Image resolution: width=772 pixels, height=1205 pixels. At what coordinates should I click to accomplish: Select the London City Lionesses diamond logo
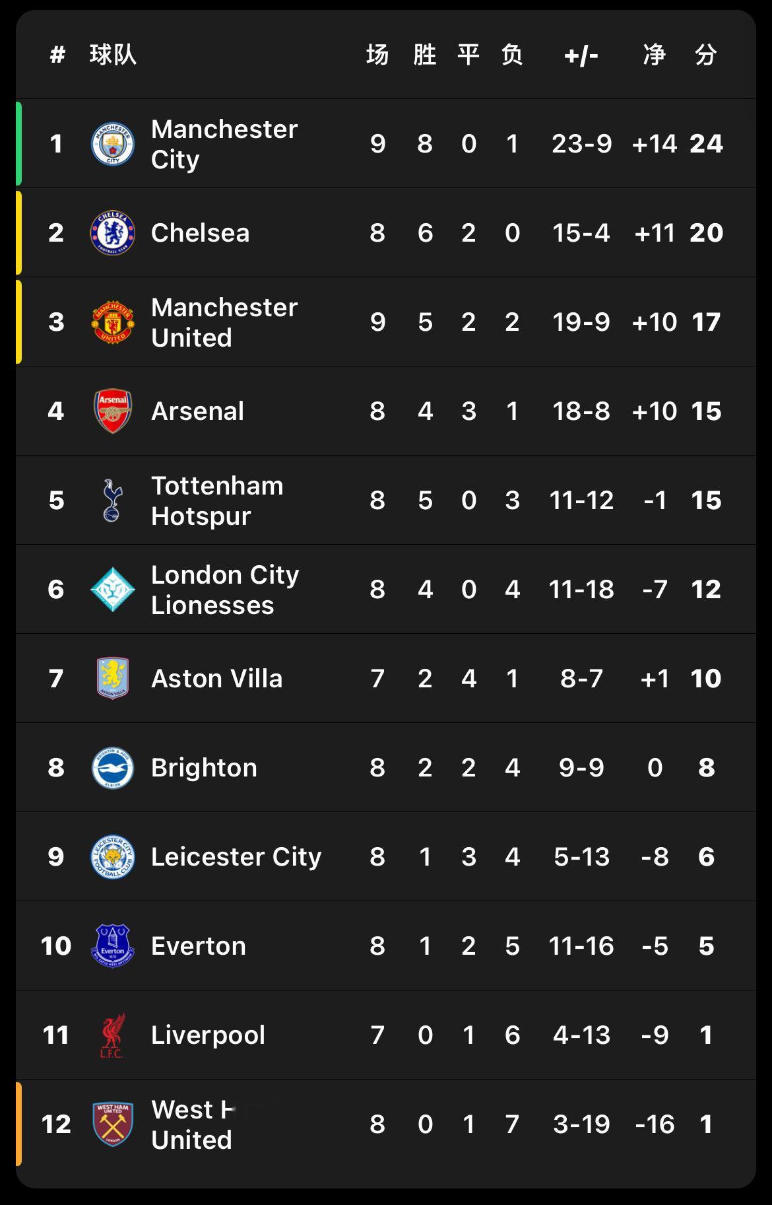coord(113,589)
